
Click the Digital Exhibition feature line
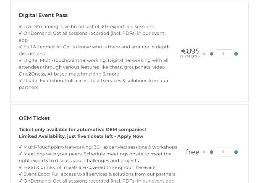coord(94,81)
